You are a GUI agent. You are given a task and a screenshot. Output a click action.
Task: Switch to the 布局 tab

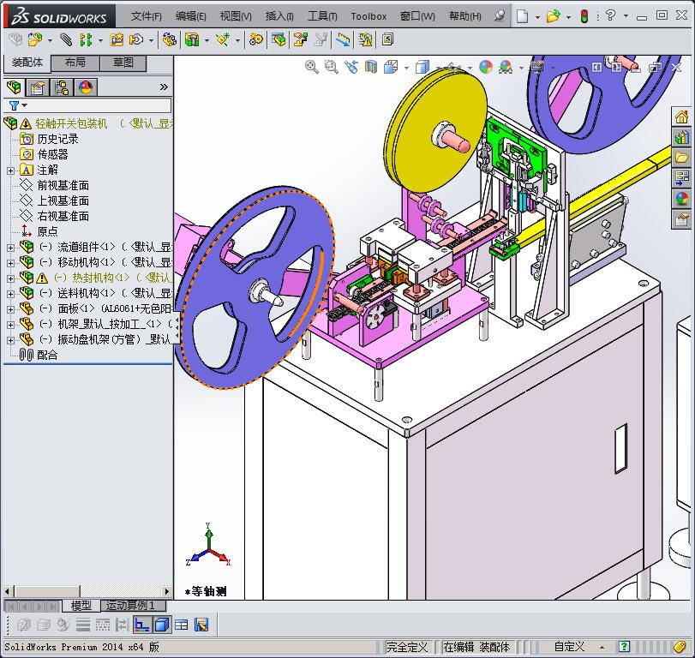pyautogui.click(x=75, y=63)
